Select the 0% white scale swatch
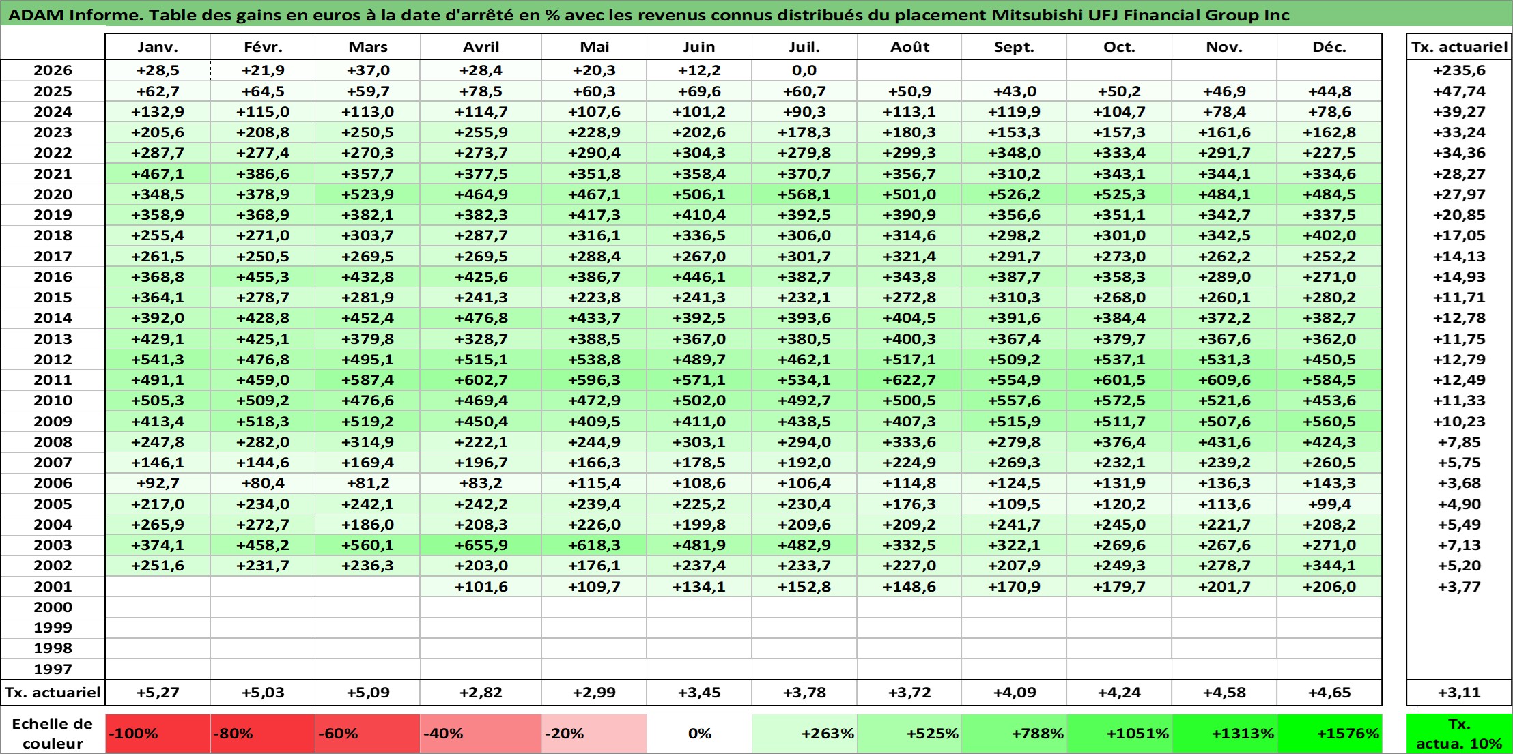Image resolution: width=1513 pixels, height=754 pixels. (699, 734)
